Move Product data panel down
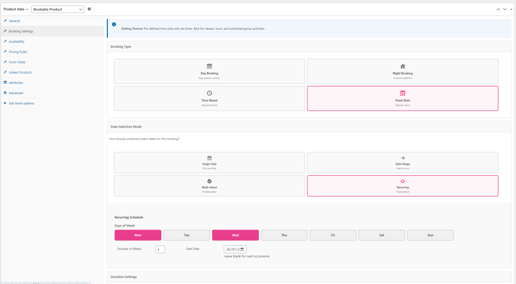This screenshot has height=284, width=516. pos(505,9)
